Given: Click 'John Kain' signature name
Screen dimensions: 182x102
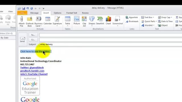Looking at the screenshot, I should tap(26, 58).
